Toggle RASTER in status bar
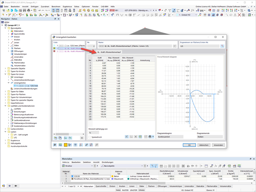 click(125, 190)
